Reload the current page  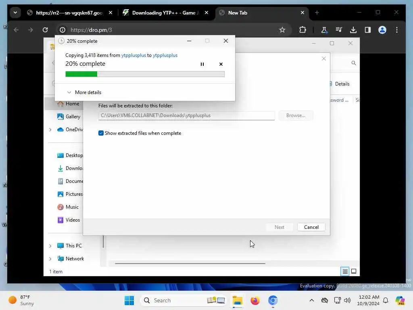coord(45,30)
